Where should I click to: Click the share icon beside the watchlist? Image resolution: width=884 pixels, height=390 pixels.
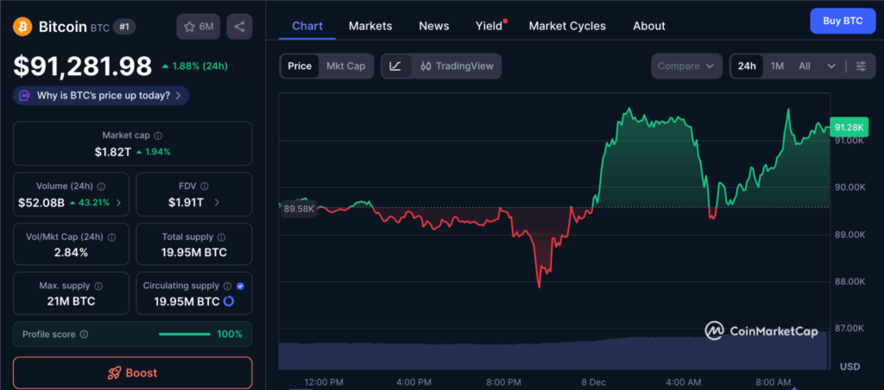point(239,27)
